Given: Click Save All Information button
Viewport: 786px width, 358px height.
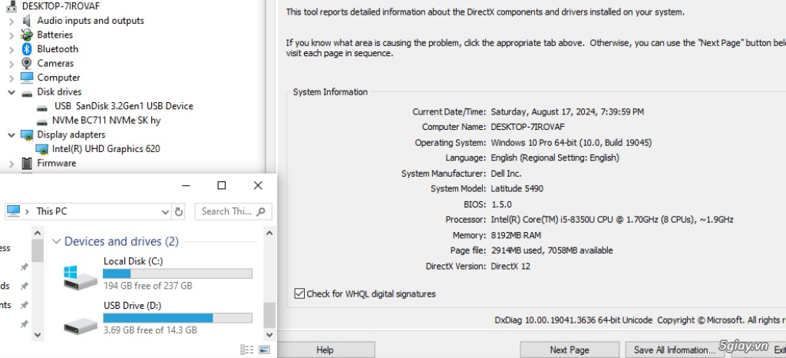Looking at the screenshot, I should pyautogui.click(x=674, y=350).
